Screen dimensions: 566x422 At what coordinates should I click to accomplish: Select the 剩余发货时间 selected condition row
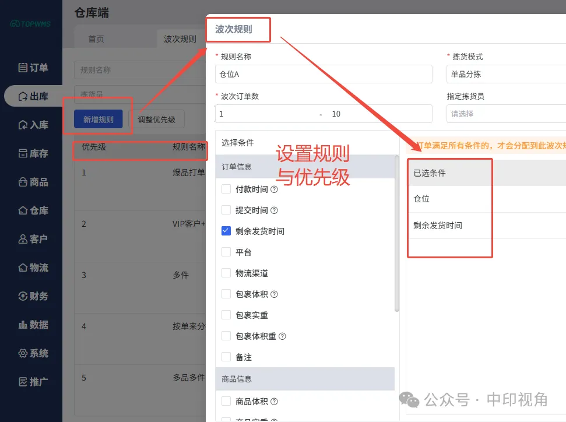coord(486,226)
